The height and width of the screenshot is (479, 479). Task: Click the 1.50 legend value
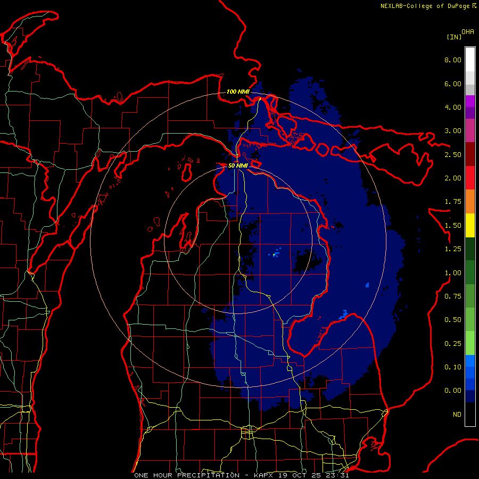point(453,226)
